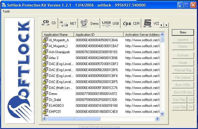Click the Dir button beside Enc Files
The height and width of the screenshot is (129, 198).
[x=191, y=100]
